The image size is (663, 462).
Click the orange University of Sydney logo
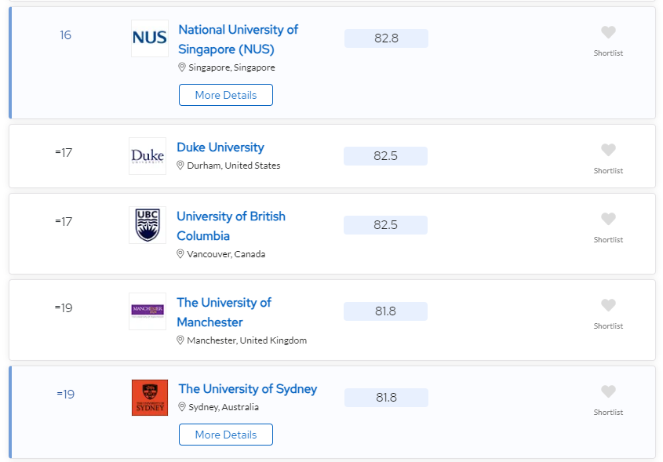click(x=150, y=398)
